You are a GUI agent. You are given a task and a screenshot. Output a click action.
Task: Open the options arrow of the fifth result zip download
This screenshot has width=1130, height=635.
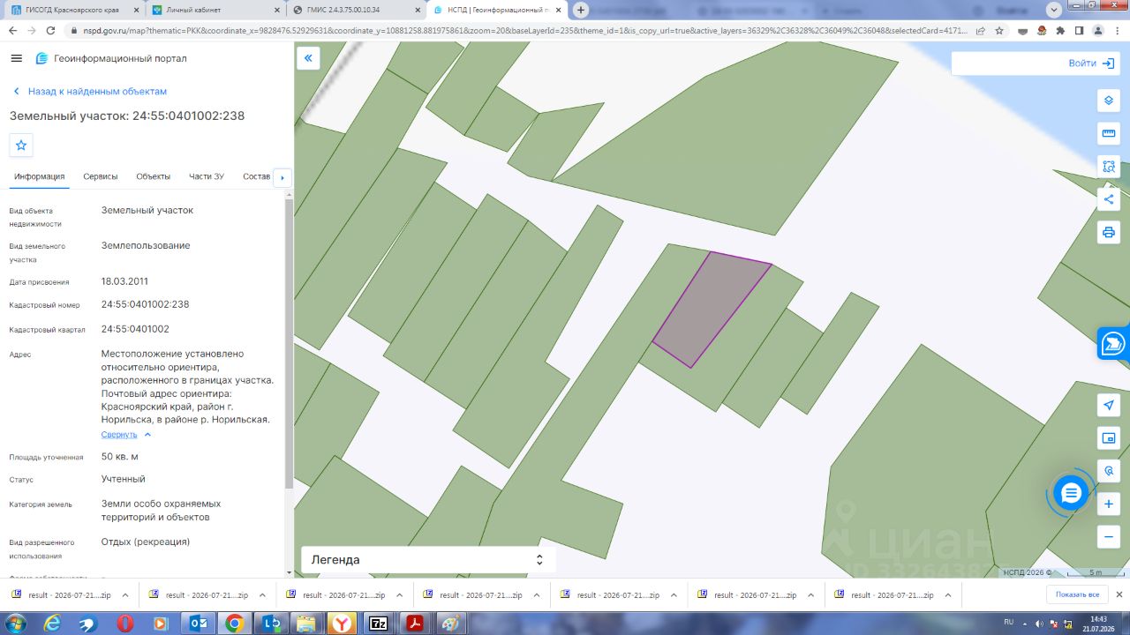[x=673, y=595]
